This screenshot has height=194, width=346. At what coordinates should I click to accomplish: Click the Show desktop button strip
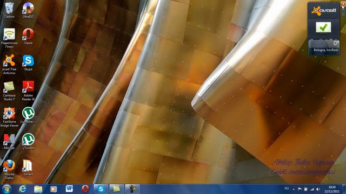point(344,189)
